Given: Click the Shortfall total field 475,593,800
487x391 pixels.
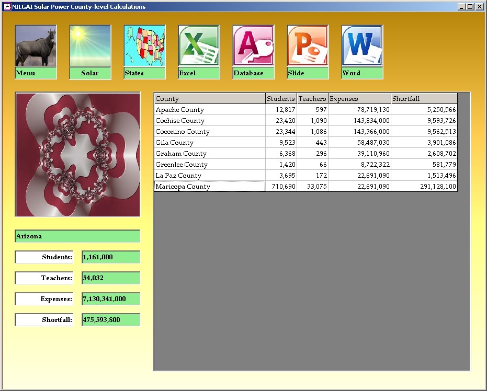Looking at the screenshot, I should tap(111, 320).
